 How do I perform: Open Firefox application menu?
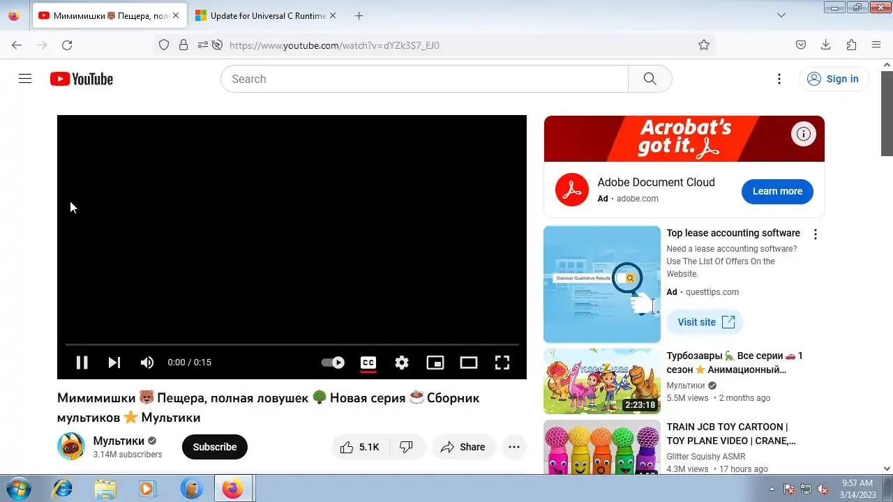876,45
